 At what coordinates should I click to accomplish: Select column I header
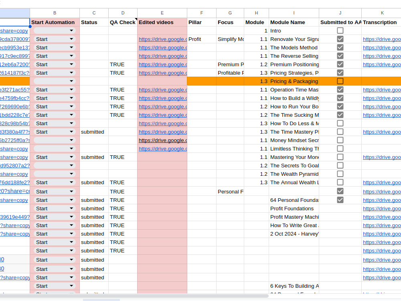click(294, 13)
